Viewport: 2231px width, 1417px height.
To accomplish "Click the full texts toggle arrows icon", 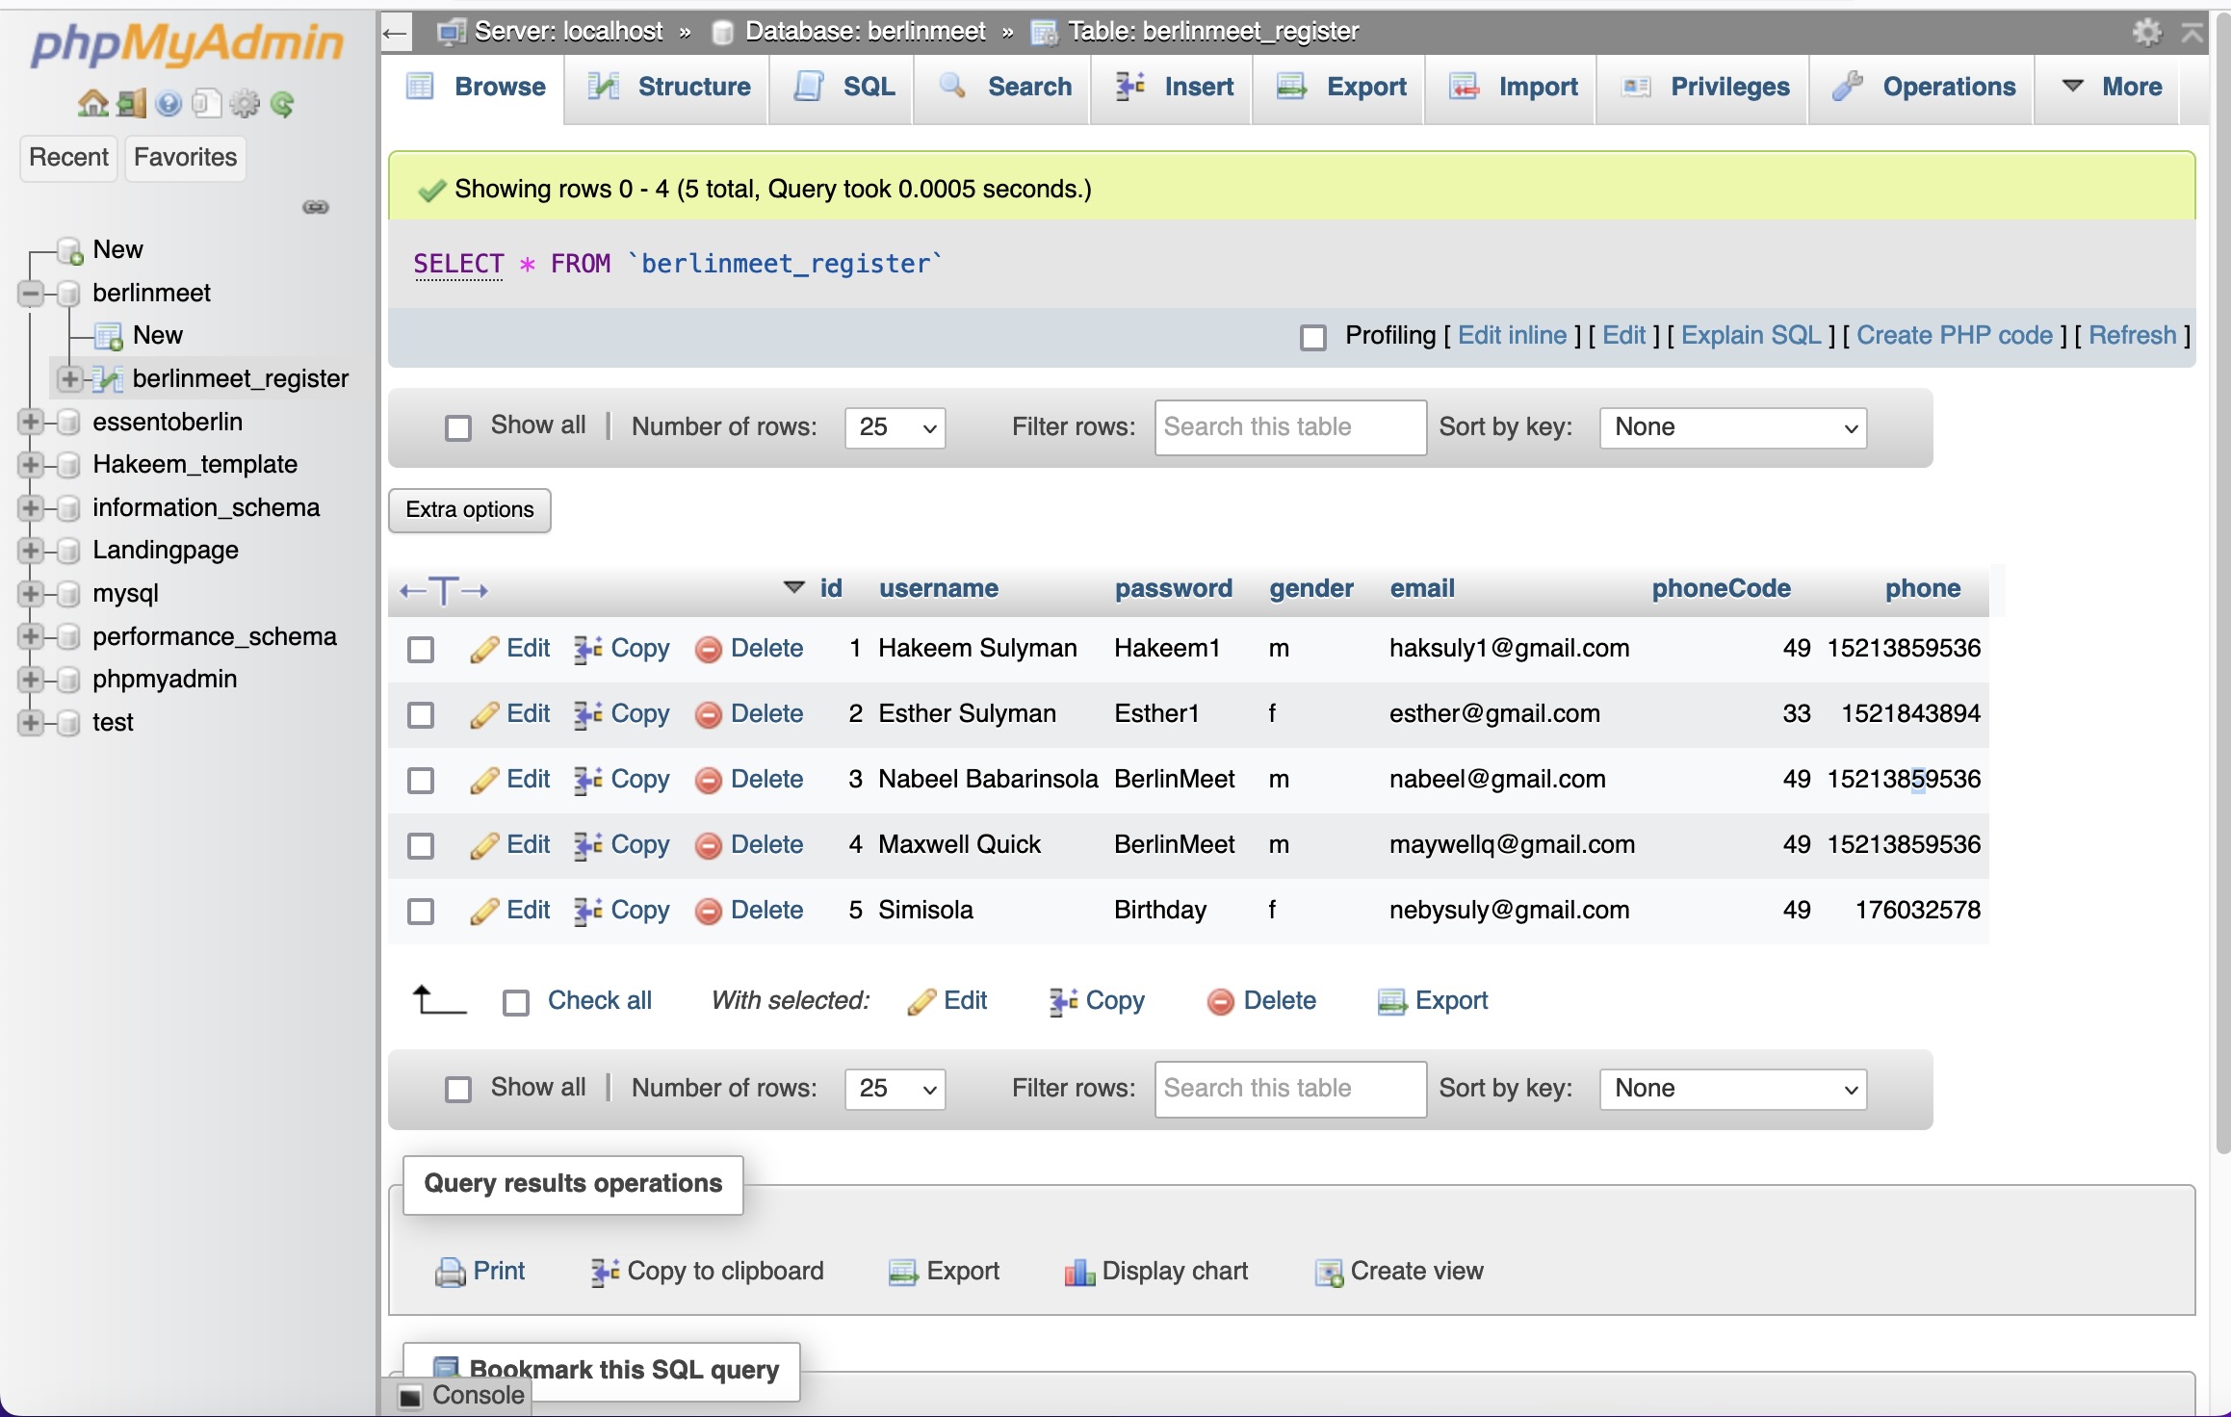I will [x=444, y=590].
